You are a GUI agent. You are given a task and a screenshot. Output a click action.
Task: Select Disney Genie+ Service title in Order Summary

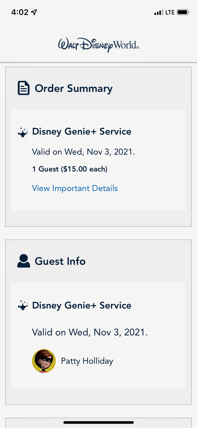tap(82, 132)
